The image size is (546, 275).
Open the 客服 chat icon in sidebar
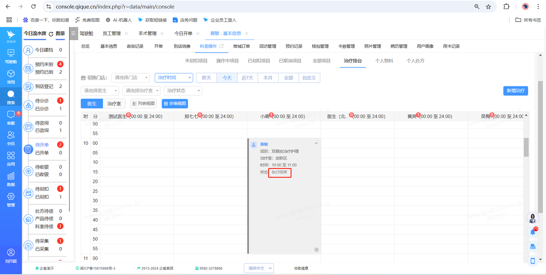click(11, 115)
